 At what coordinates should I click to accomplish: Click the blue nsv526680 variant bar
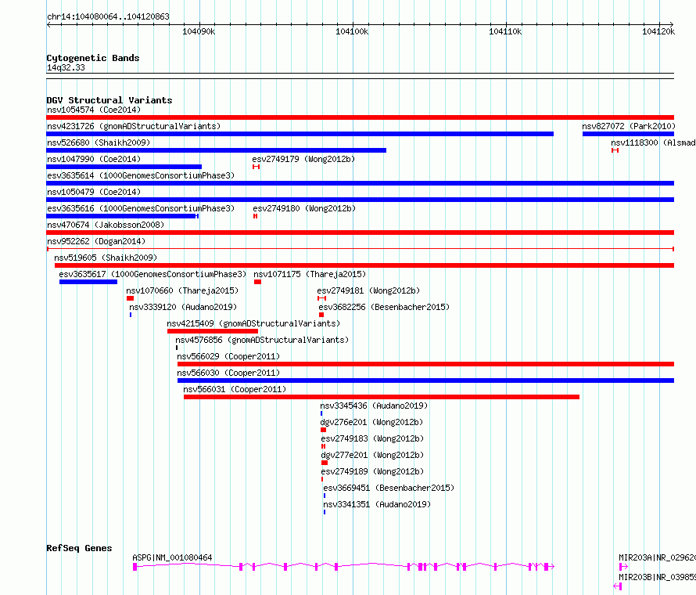tap(216, 150)
